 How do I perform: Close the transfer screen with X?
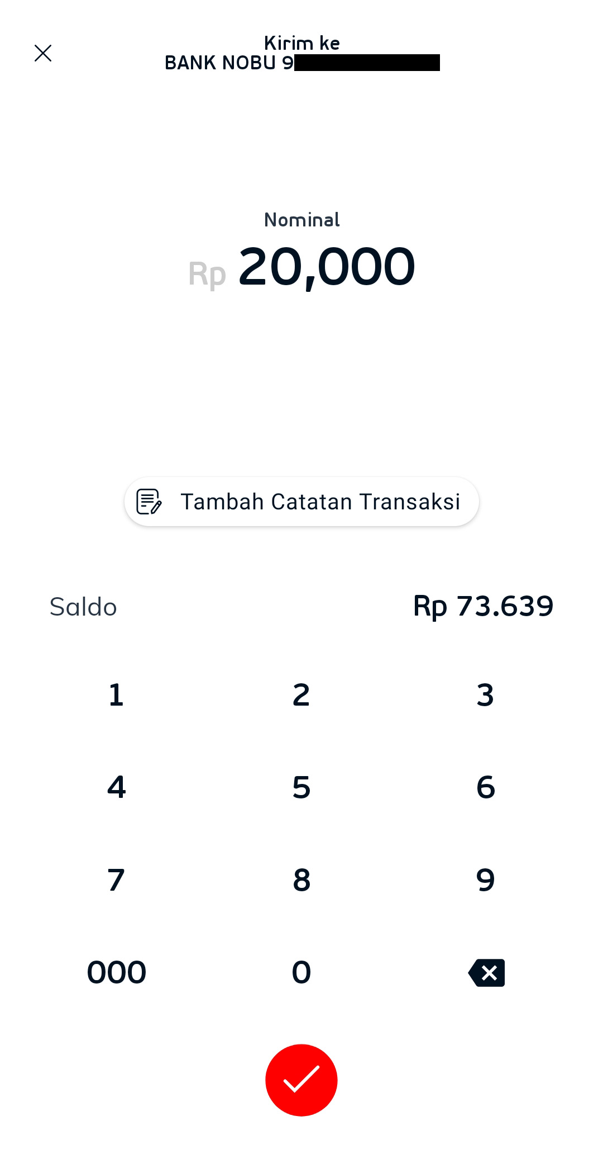pyautogui.click(x=43, y=53)
